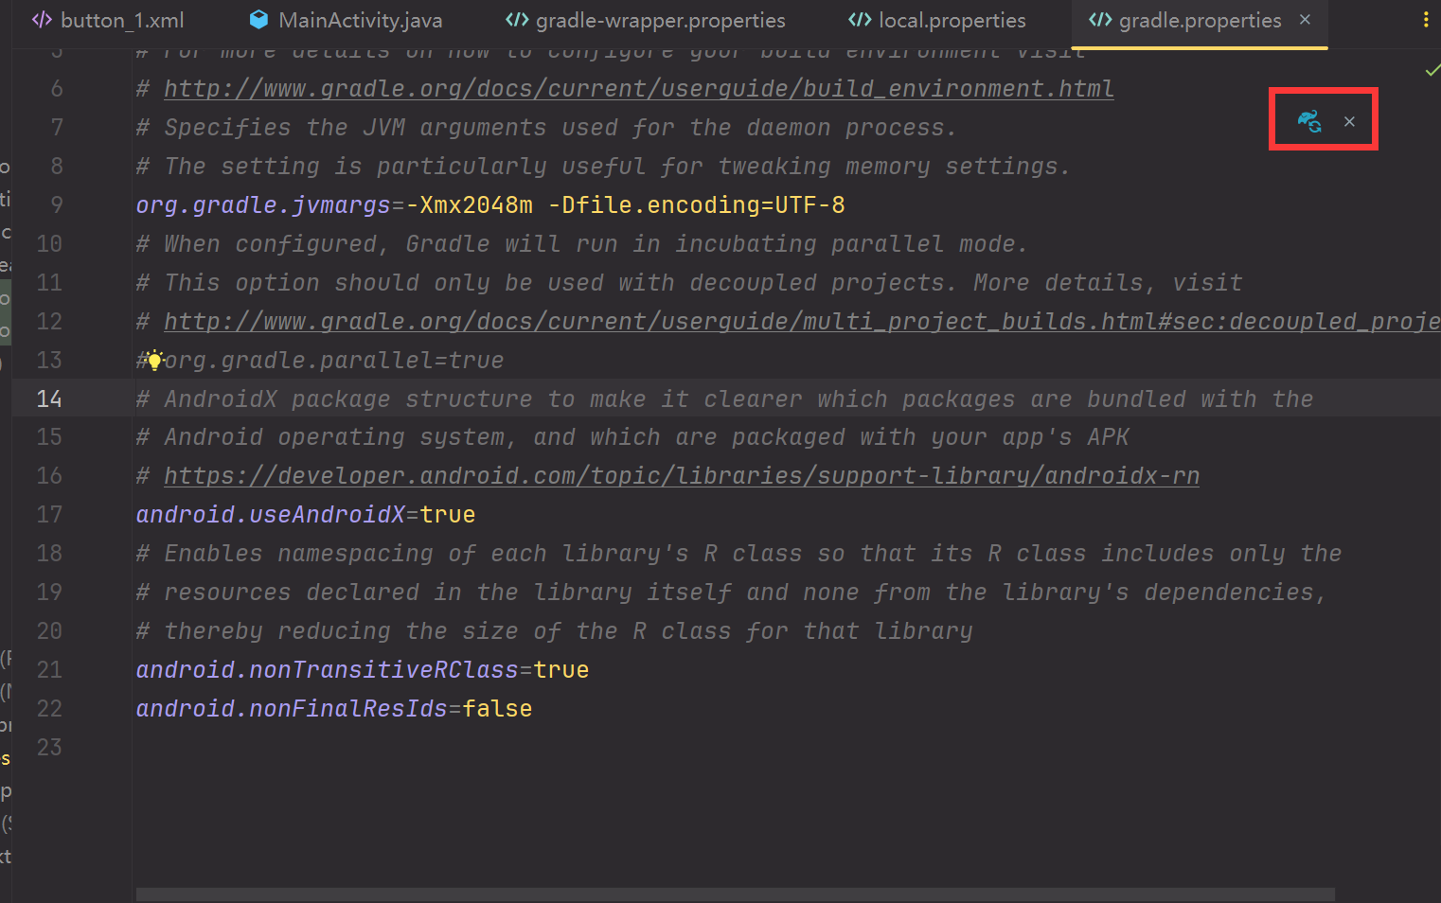
Task: Click the comment 'thereby reducing the size'
Action: (x=555, y=631)
